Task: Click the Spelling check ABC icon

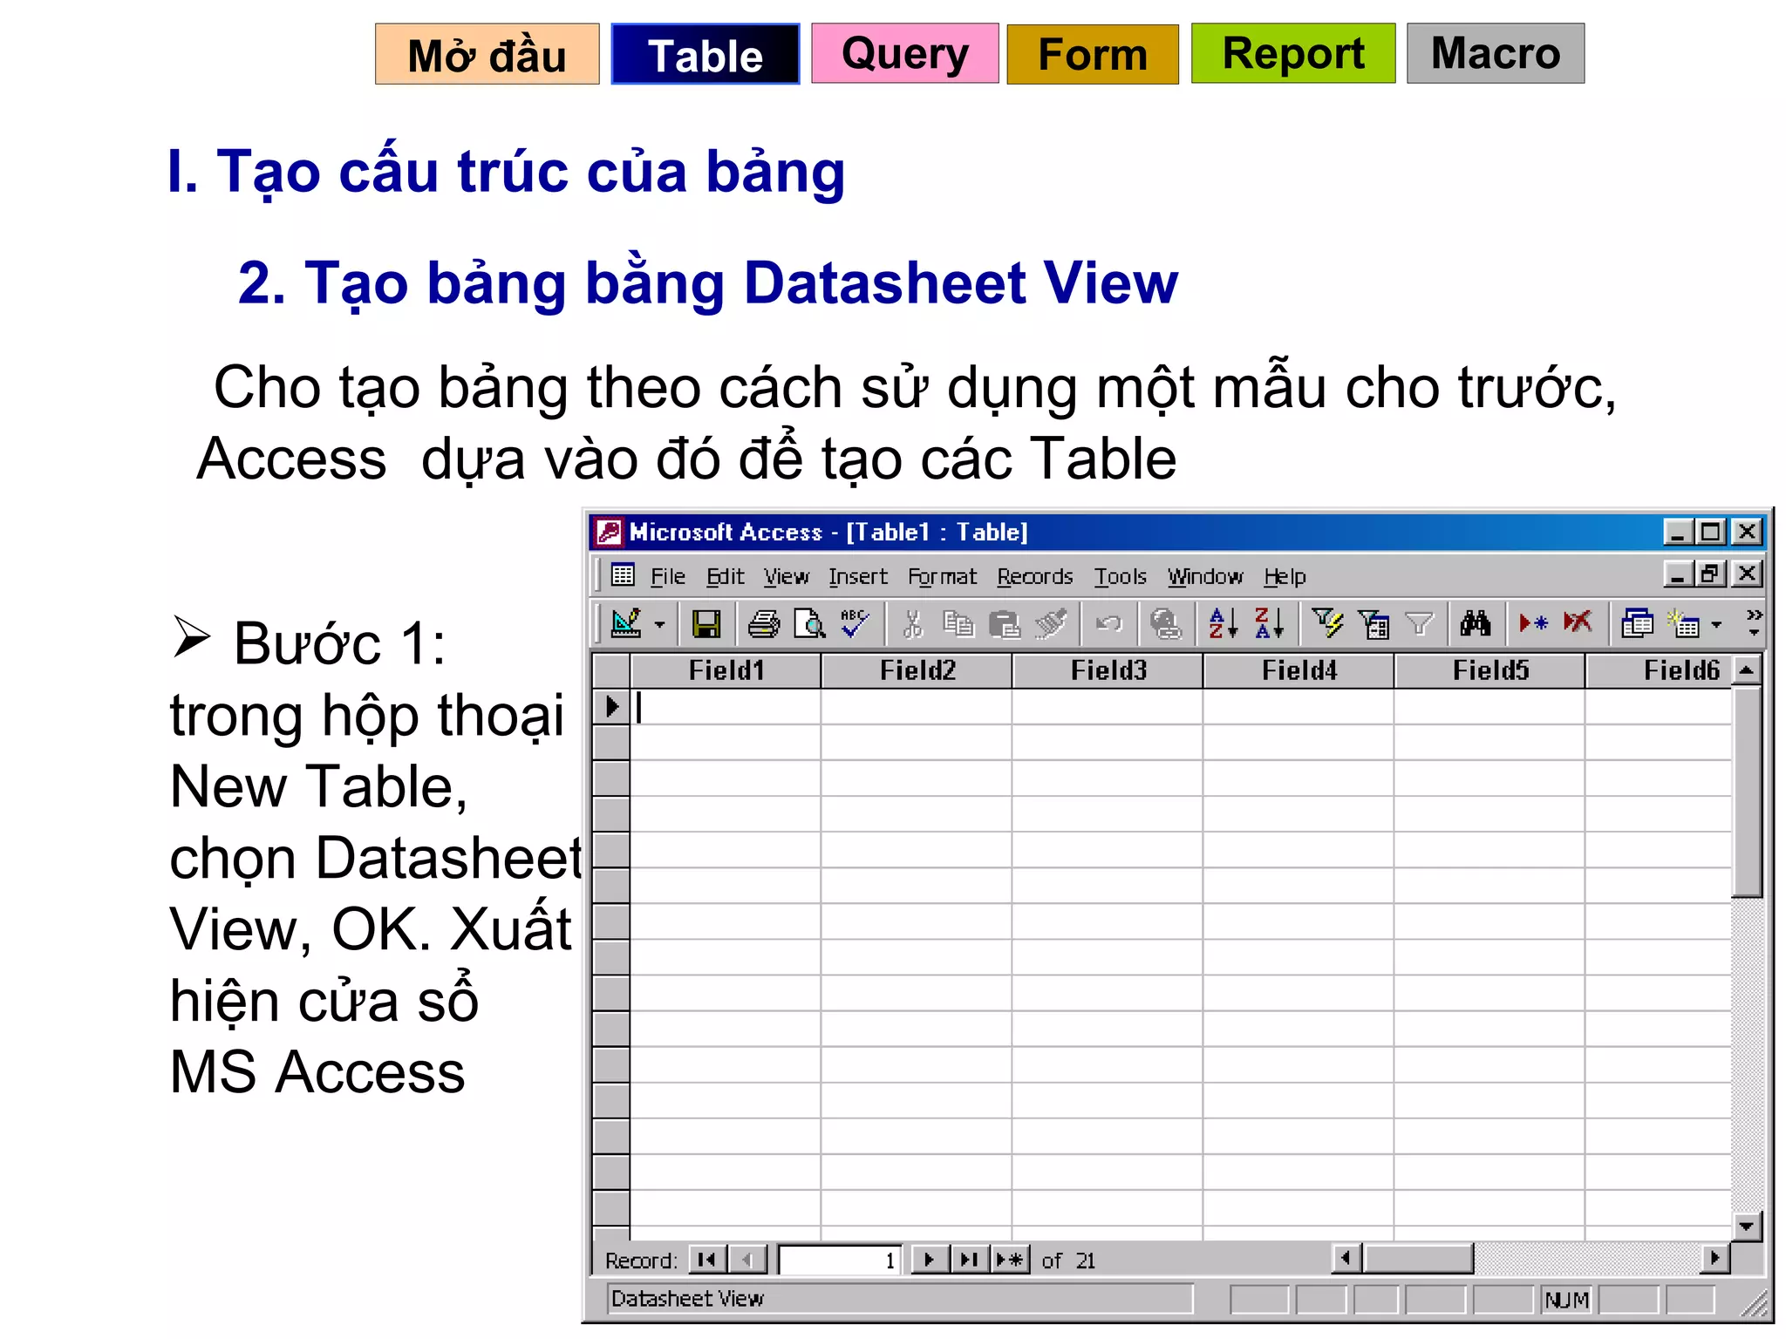Action: (x=854, y=623)
